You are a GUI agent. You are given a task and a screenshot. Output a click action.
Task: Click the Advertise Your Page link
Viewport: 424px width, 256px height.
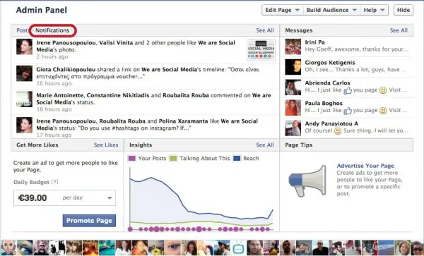[x=365, y=166]
